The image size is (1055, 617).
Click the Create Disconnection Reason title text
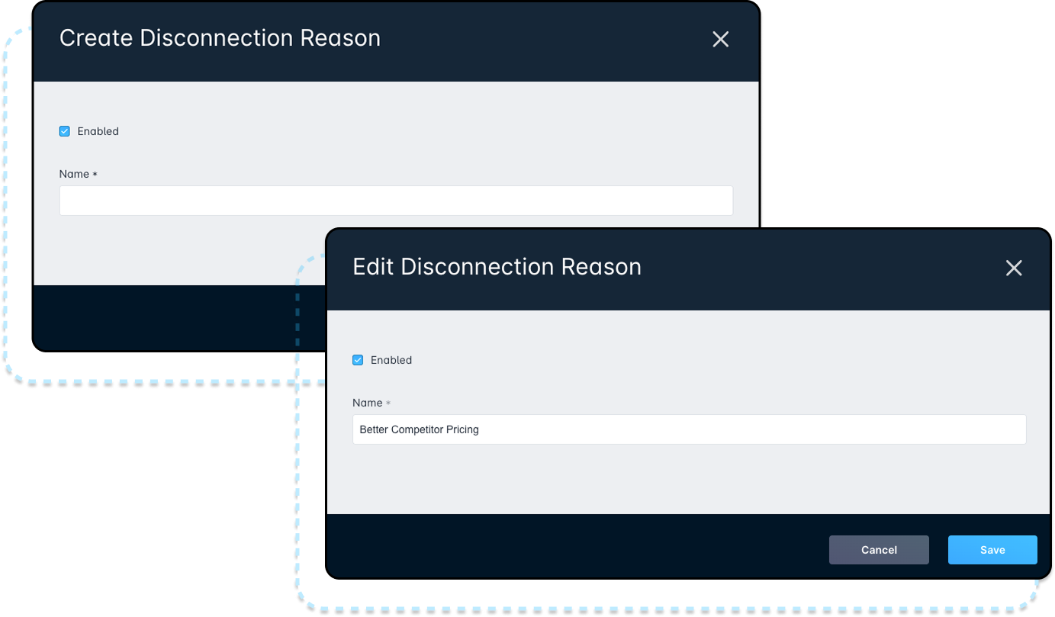[220, 38]
